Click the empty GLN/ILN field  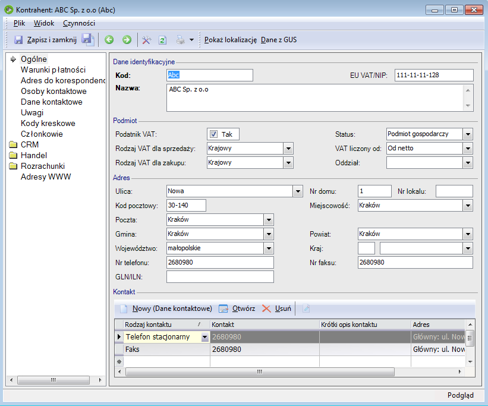coord(220,277)
